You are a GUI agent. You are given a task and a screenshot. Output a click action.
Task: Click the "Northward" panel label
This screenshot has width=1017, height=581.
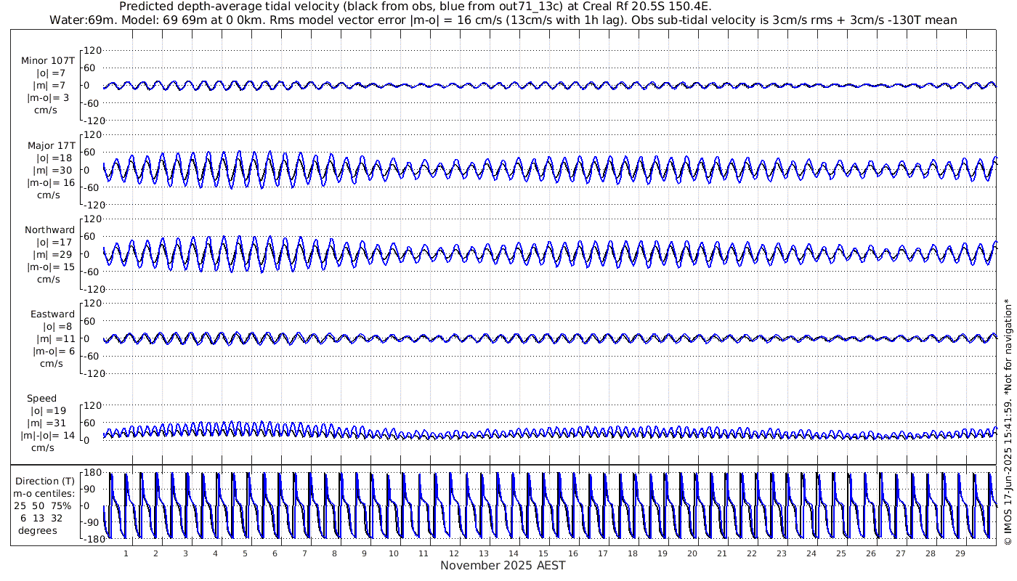(x=49, y=230)
